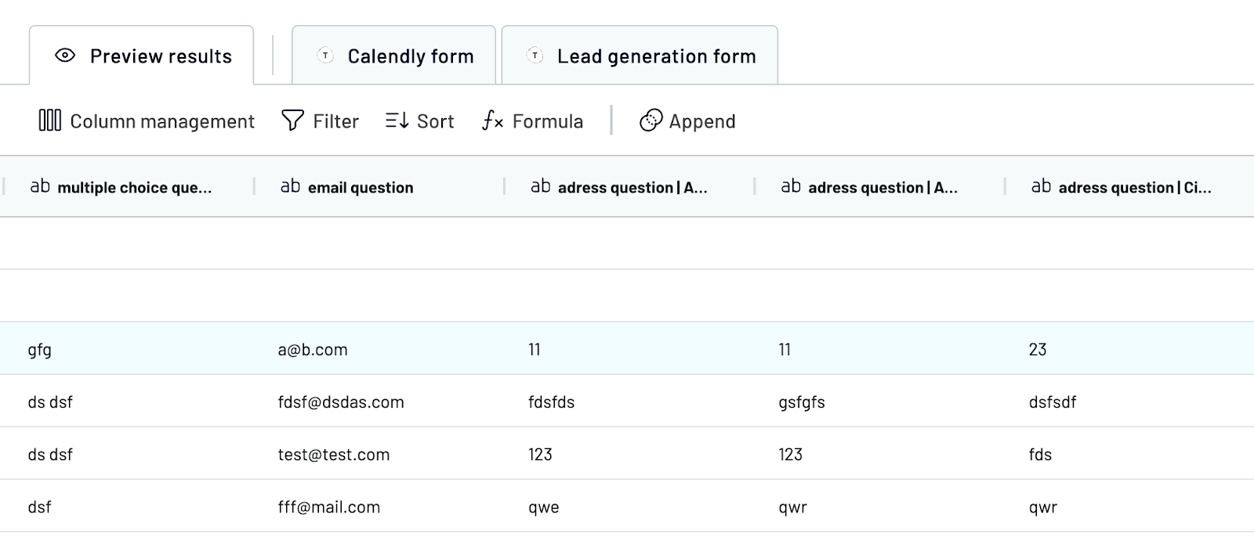Click the Formula fx icon

point(492,121)
